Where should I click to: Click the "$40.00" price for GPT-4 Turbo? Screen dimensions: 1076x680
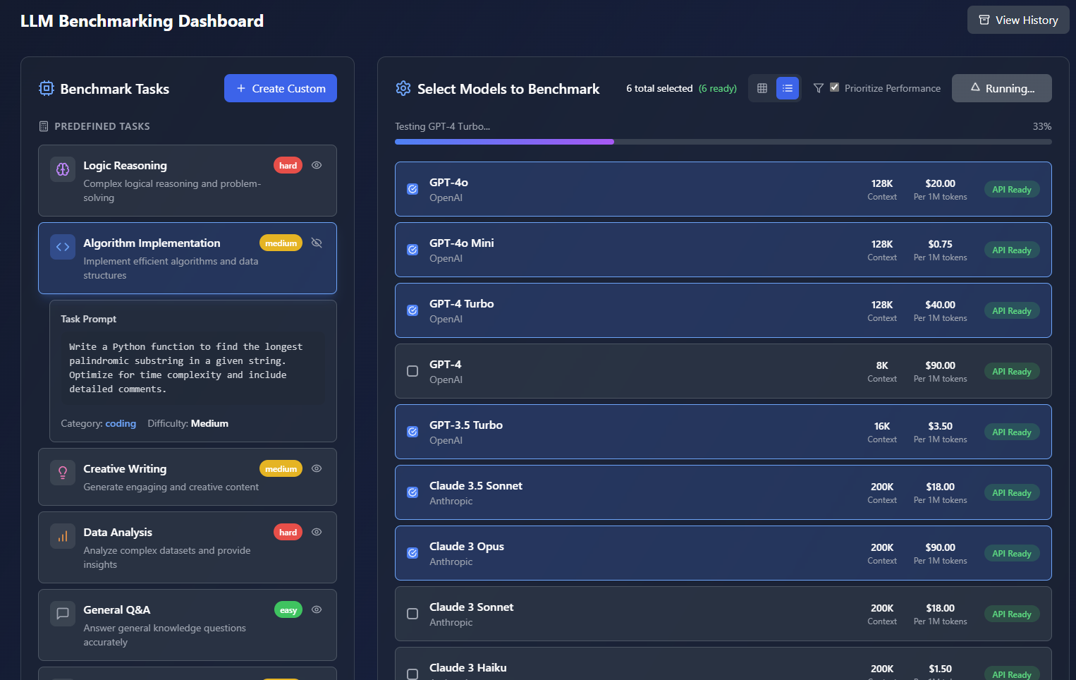click(x=940, y=305)
